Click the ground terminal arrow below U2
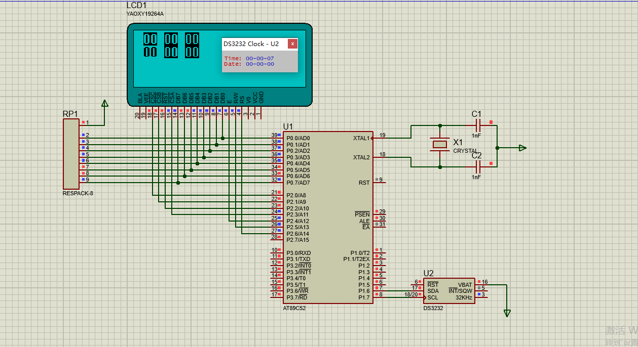638x347 pixels. (x=507, y=313)
